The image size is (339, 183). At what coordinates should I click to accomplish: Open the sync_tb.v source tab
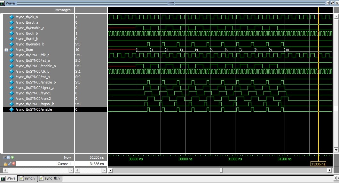tap(50, 178)
